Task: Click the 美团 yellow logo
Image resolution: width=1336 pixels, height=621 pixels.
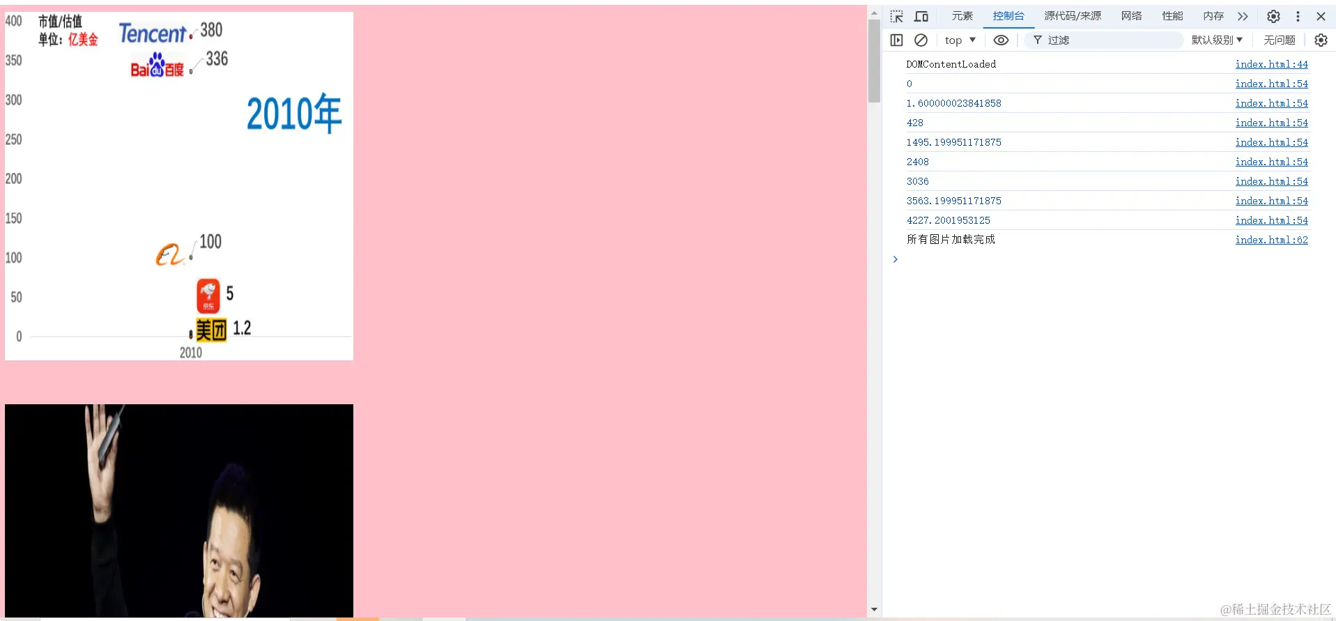Action: pos(211,330)
